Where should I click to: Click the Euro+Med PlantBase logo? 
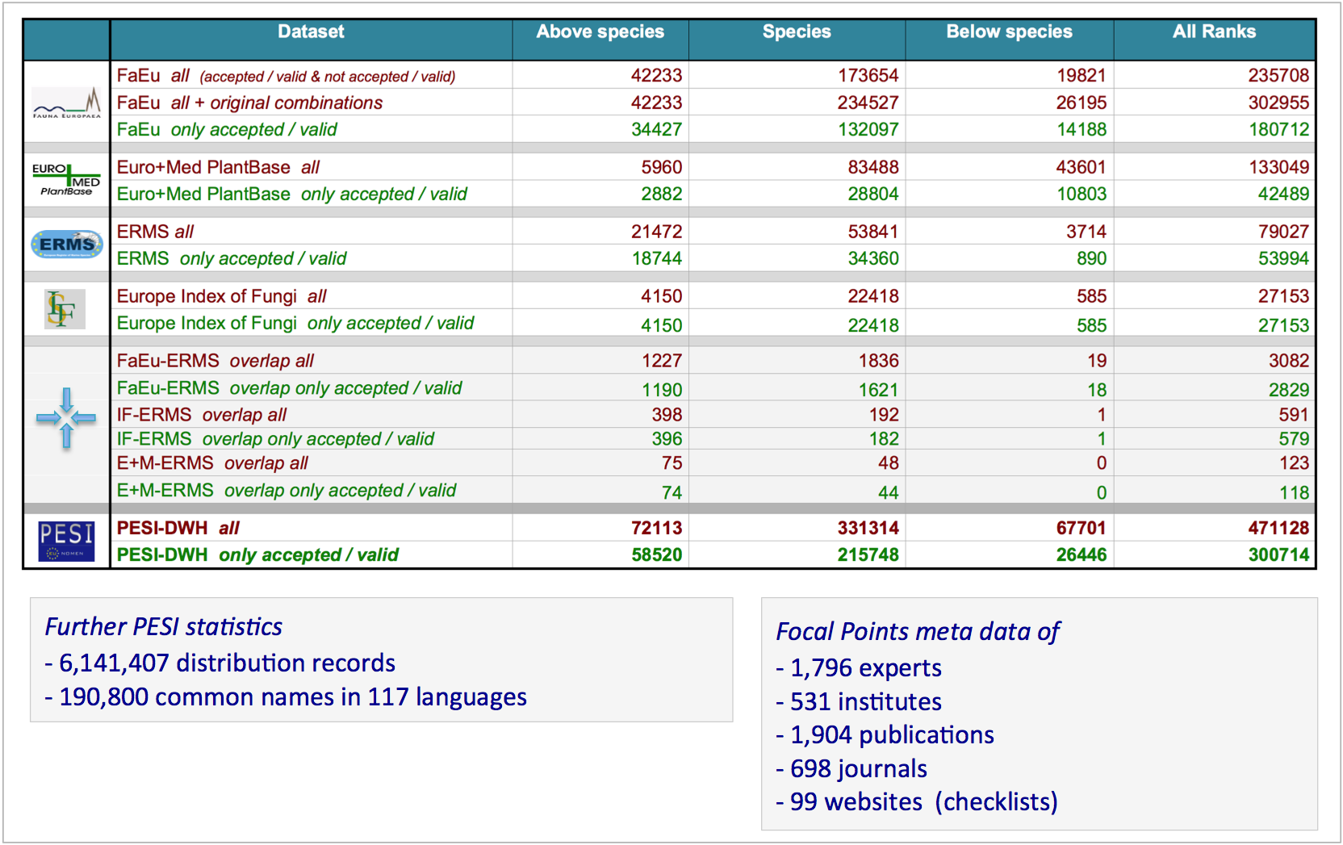(66, 179)
